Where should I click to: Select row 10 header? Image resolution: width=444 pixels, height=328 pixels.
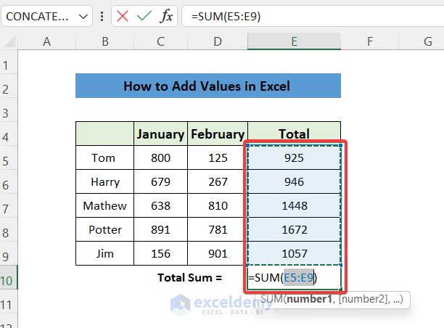9,277
